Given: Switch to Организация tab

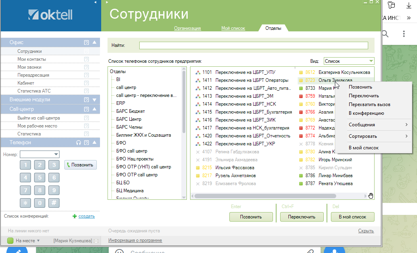Looking at the screenshot, I should click(x=188, y=28).
